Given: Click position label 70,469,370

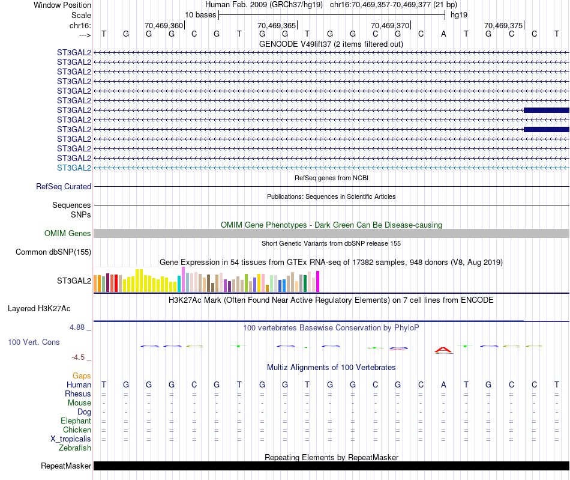Looking at the screenshot, I should point(390,25).
